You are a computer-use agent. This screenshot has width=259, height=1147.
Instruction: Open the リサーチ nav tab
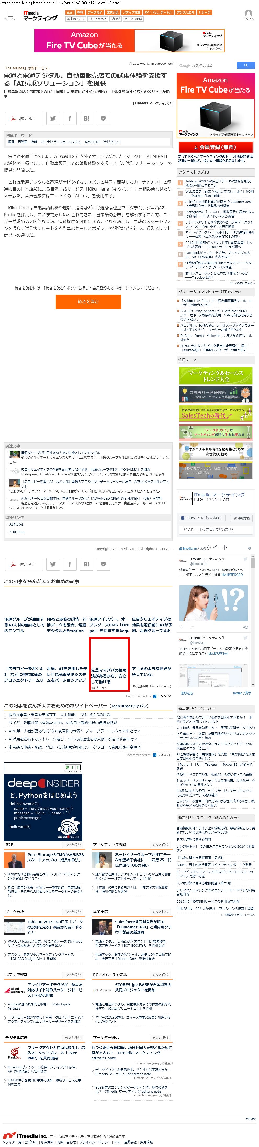click(205, 13)
